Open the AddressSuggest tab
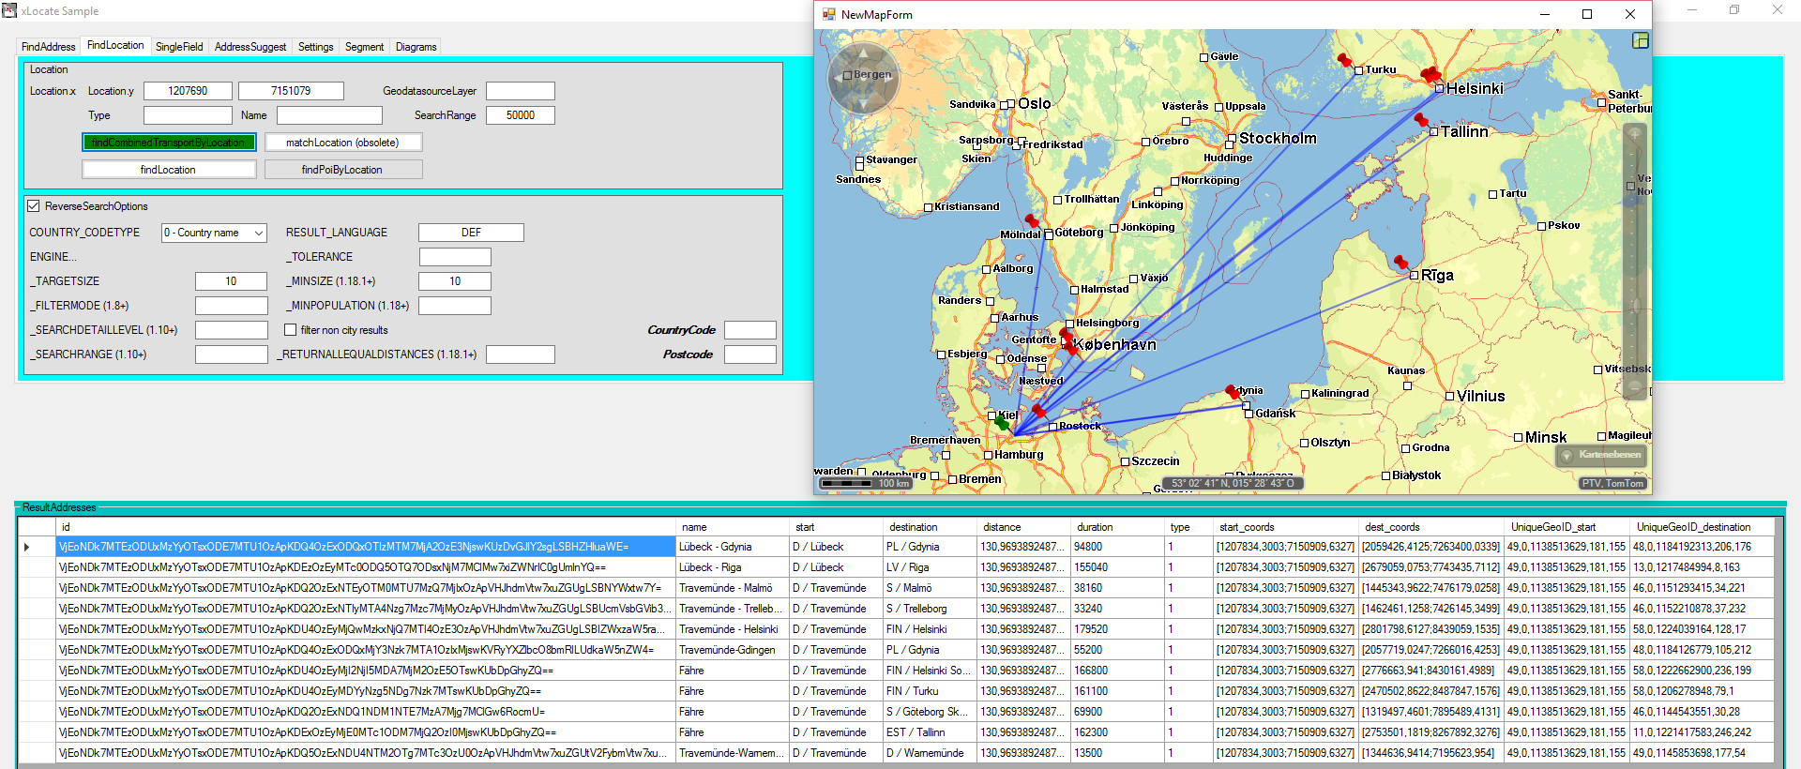Viewport: 1801px width, 769px height. tap(250, 47)
